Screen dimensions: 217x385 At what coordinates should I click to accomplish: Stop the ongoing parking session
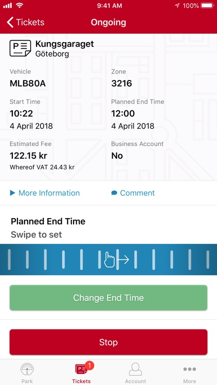pyautogui.click(x=109, y=342)
